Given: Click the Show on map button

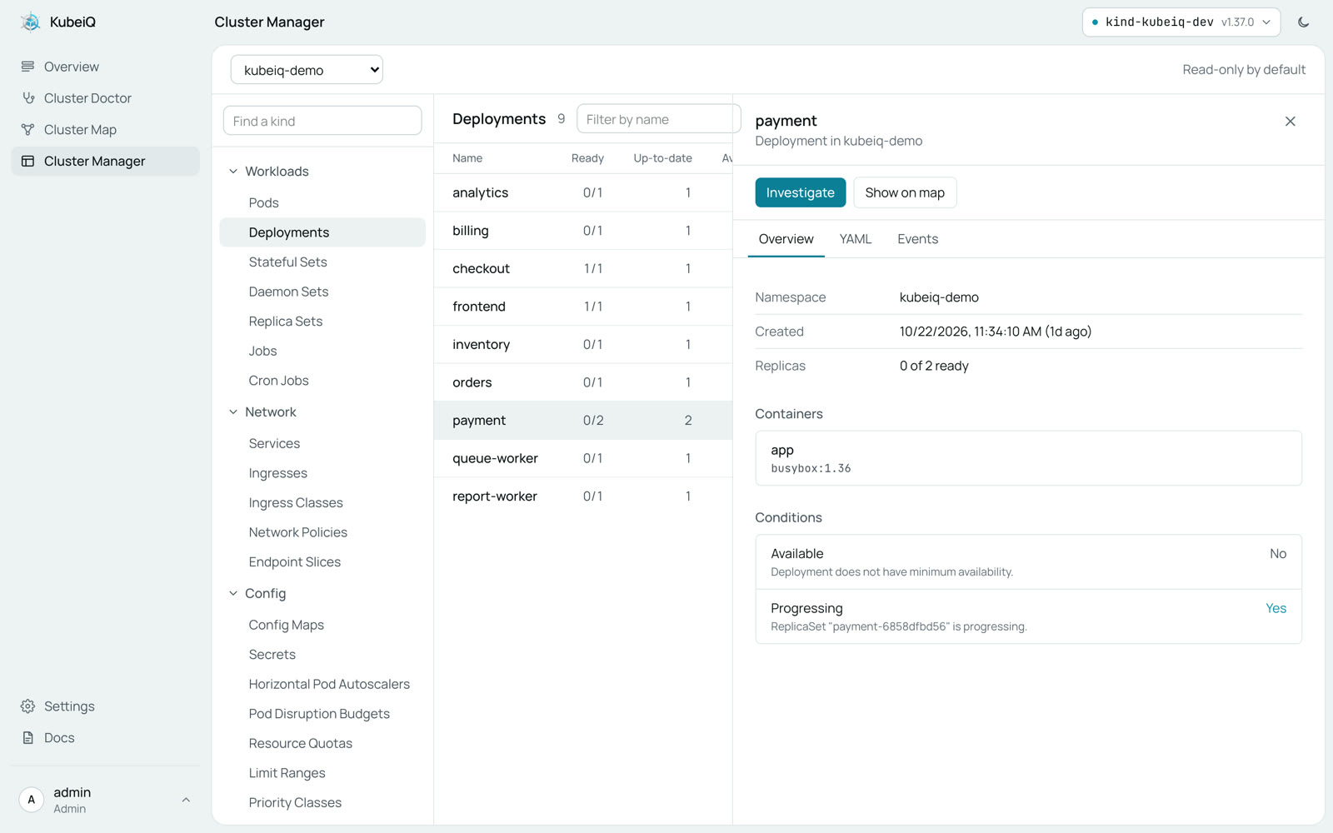Looking at the screenshot, I should pos(905,192).
